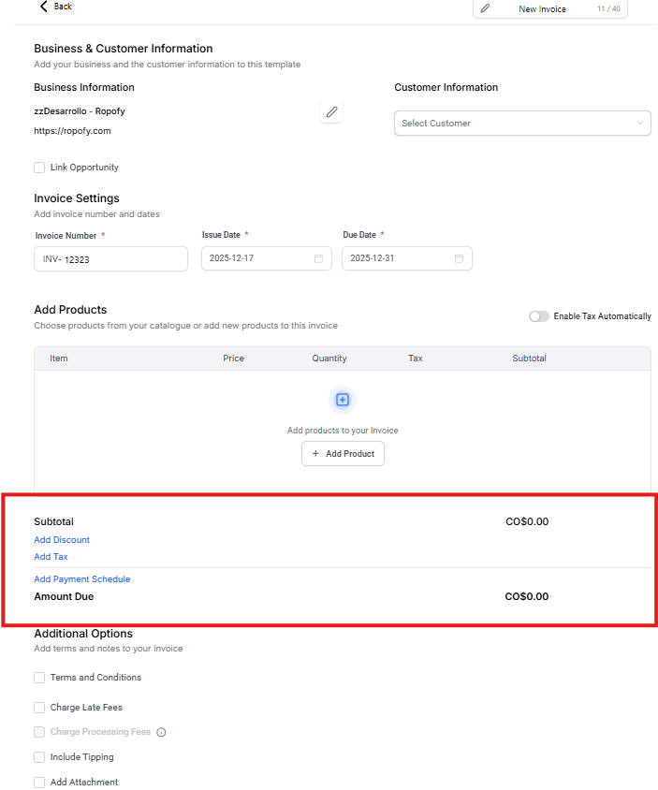Open the Select Customer dropdown

(x=522, y=124)
